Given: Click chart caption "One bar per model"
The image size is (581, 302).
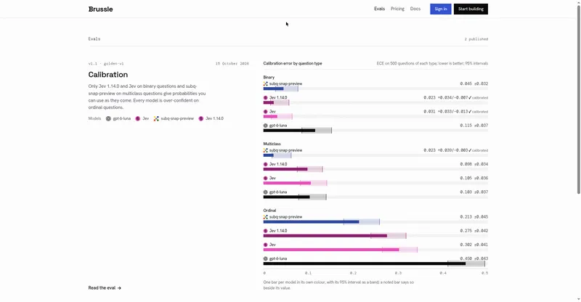Looking at the screenshot, I should coord(338,285).
